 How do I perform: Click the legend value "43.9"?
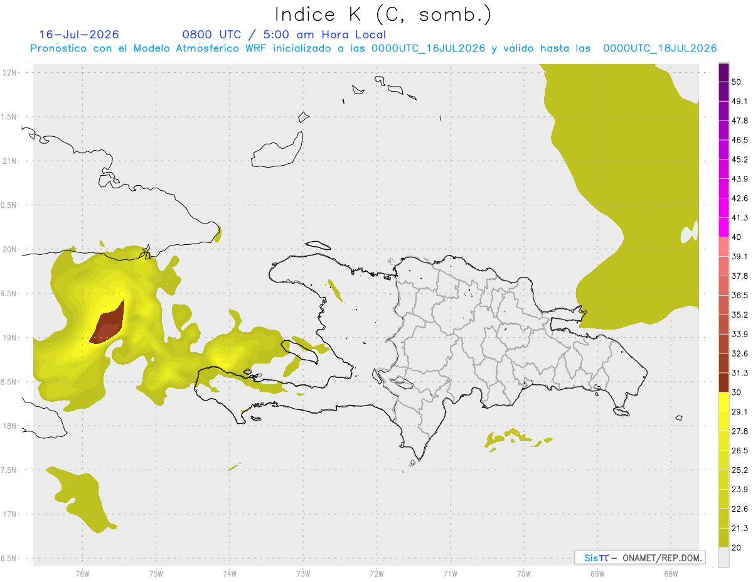pyautogui.click(x=740, y=179)
